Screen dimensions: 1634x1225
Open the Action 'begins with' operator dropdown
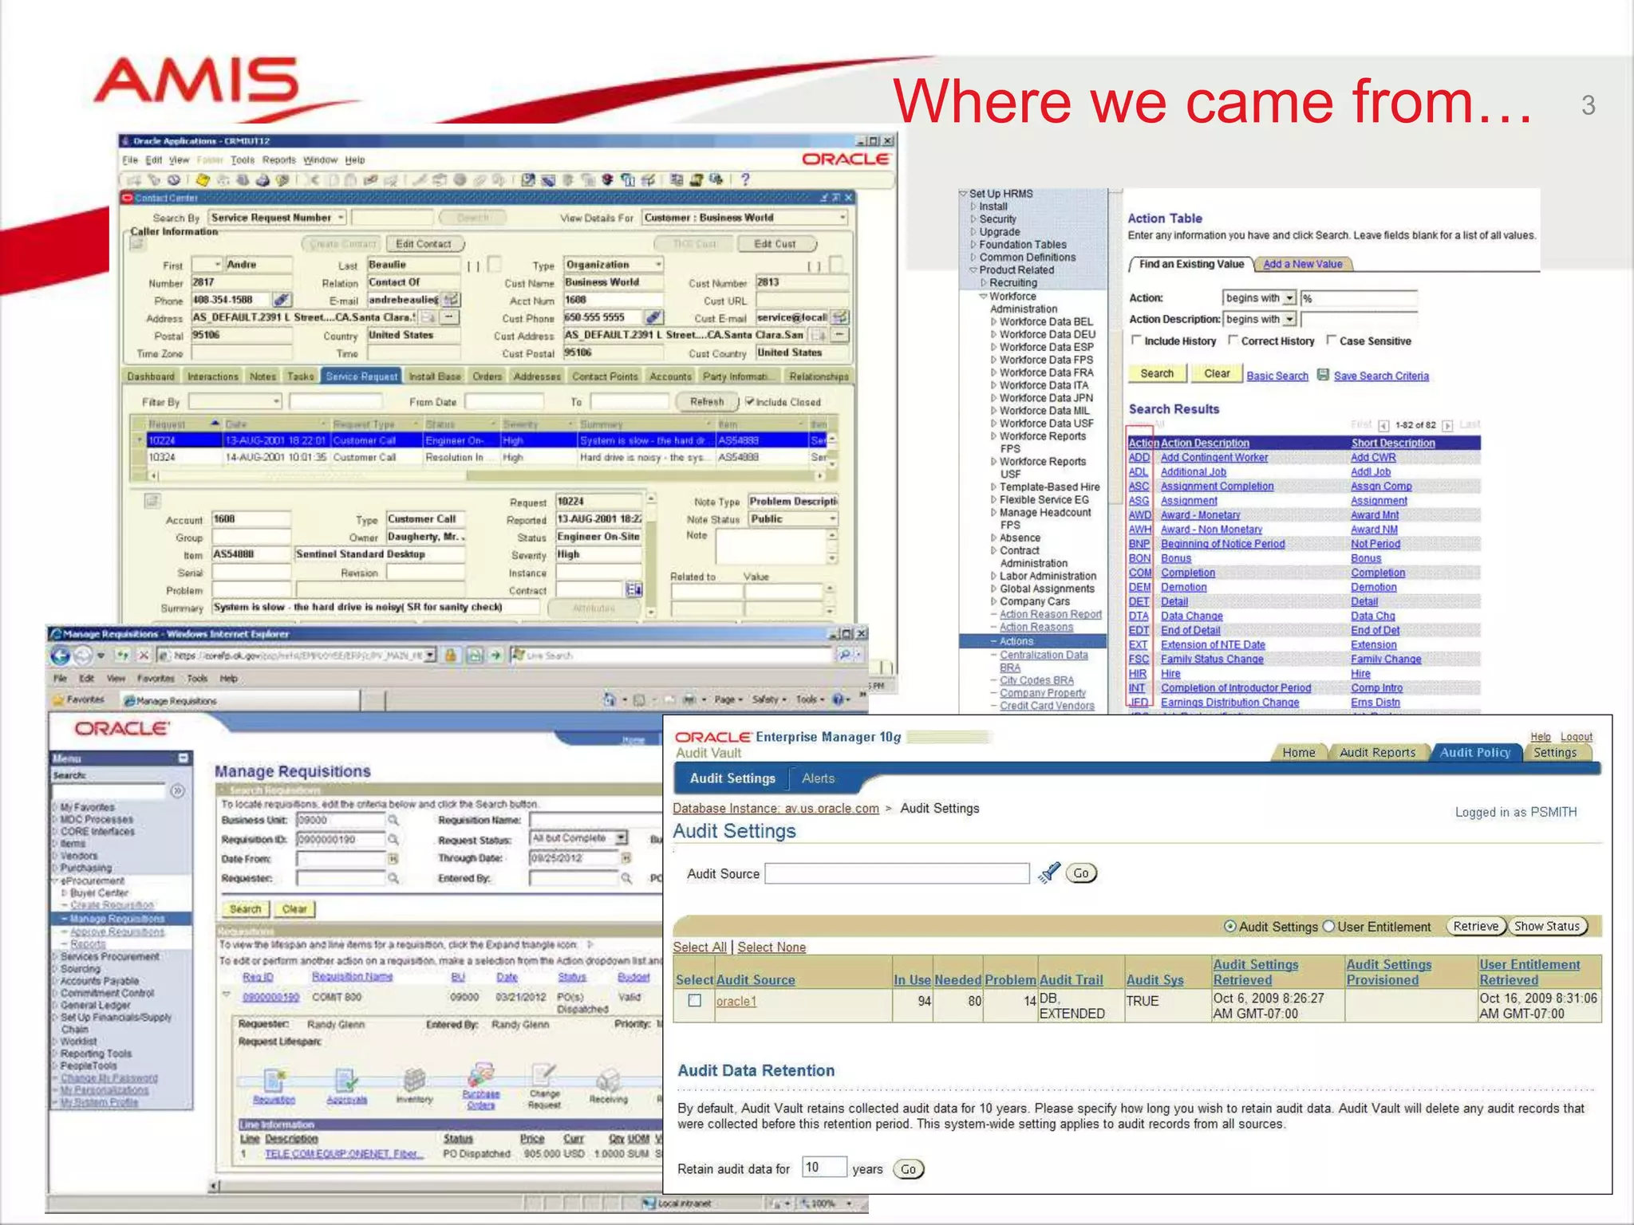(x=1289, y=297)
